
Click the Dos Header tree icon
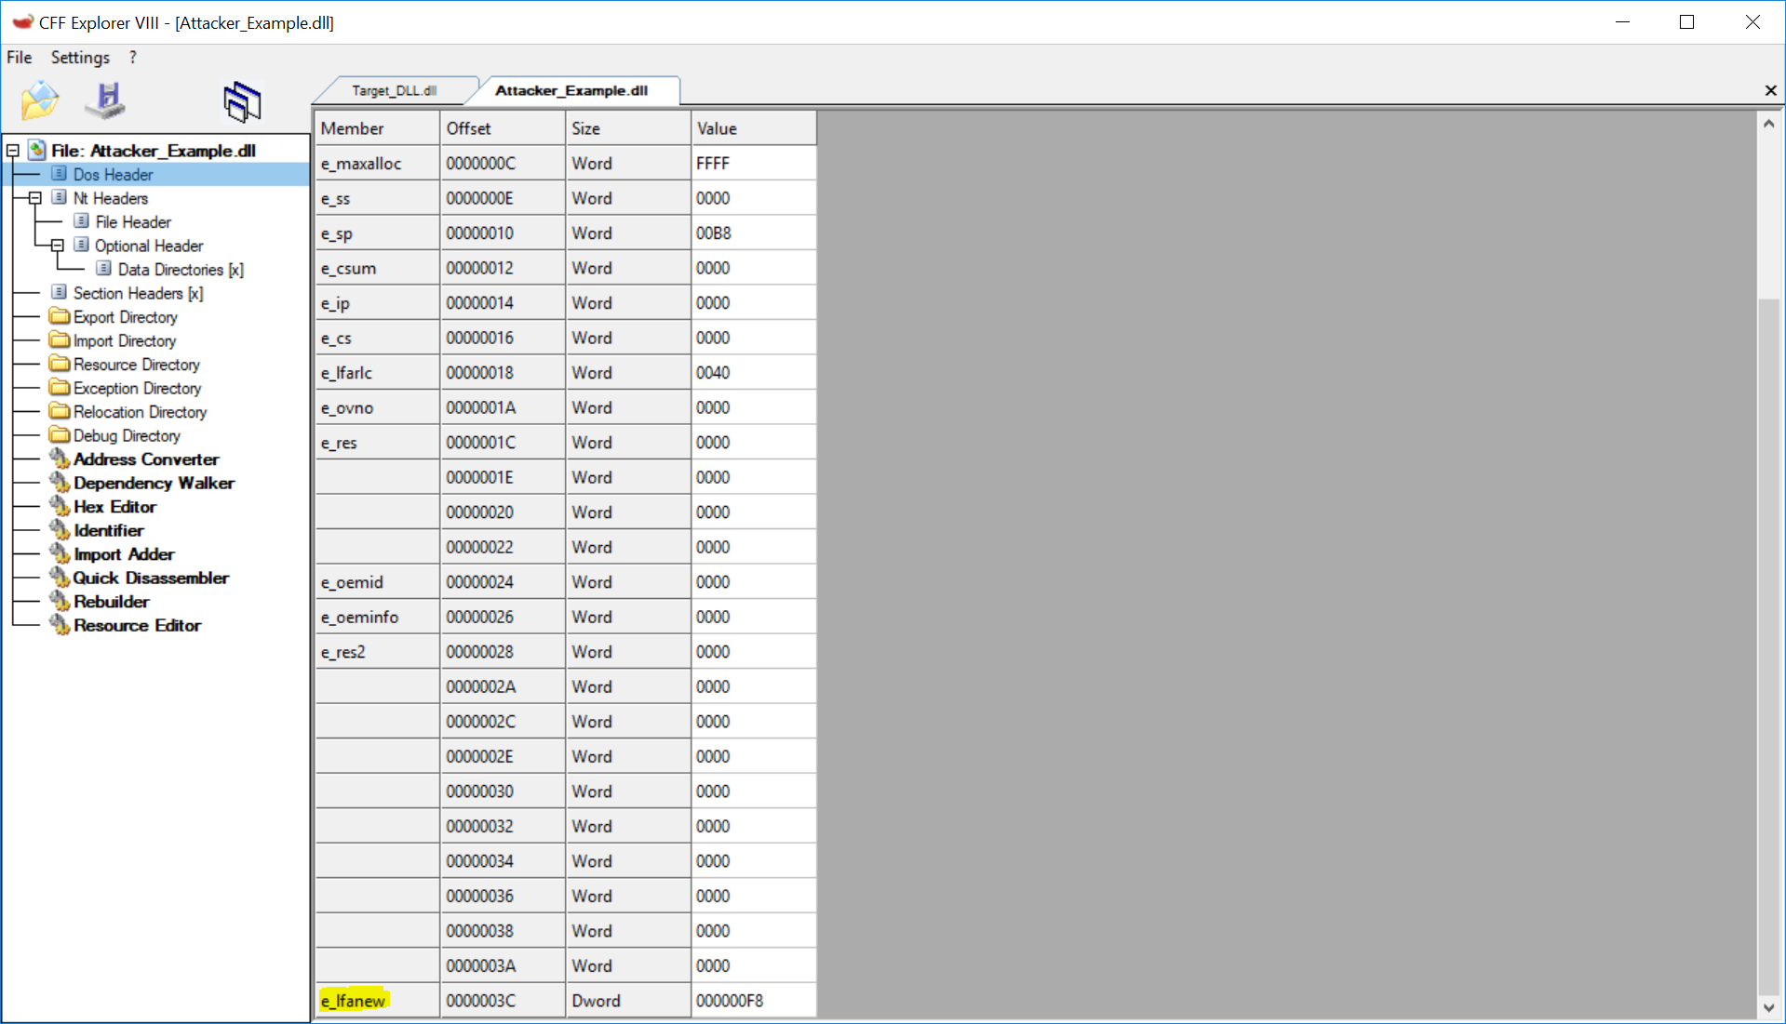point(60,174)
